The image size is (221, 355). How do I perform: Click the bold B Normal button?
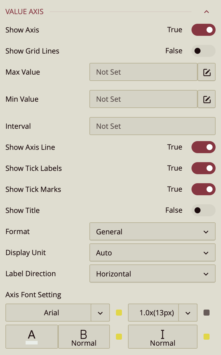84,337
